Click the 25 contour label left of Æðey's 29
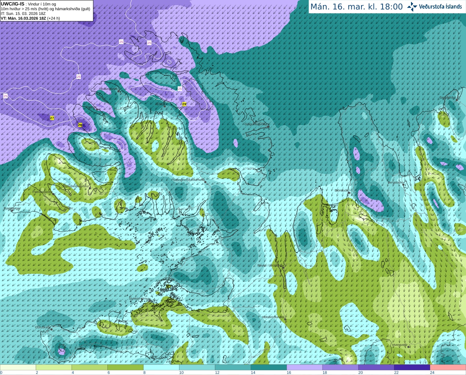This screenshot has width=466, height=375. (x=180, y=89)
